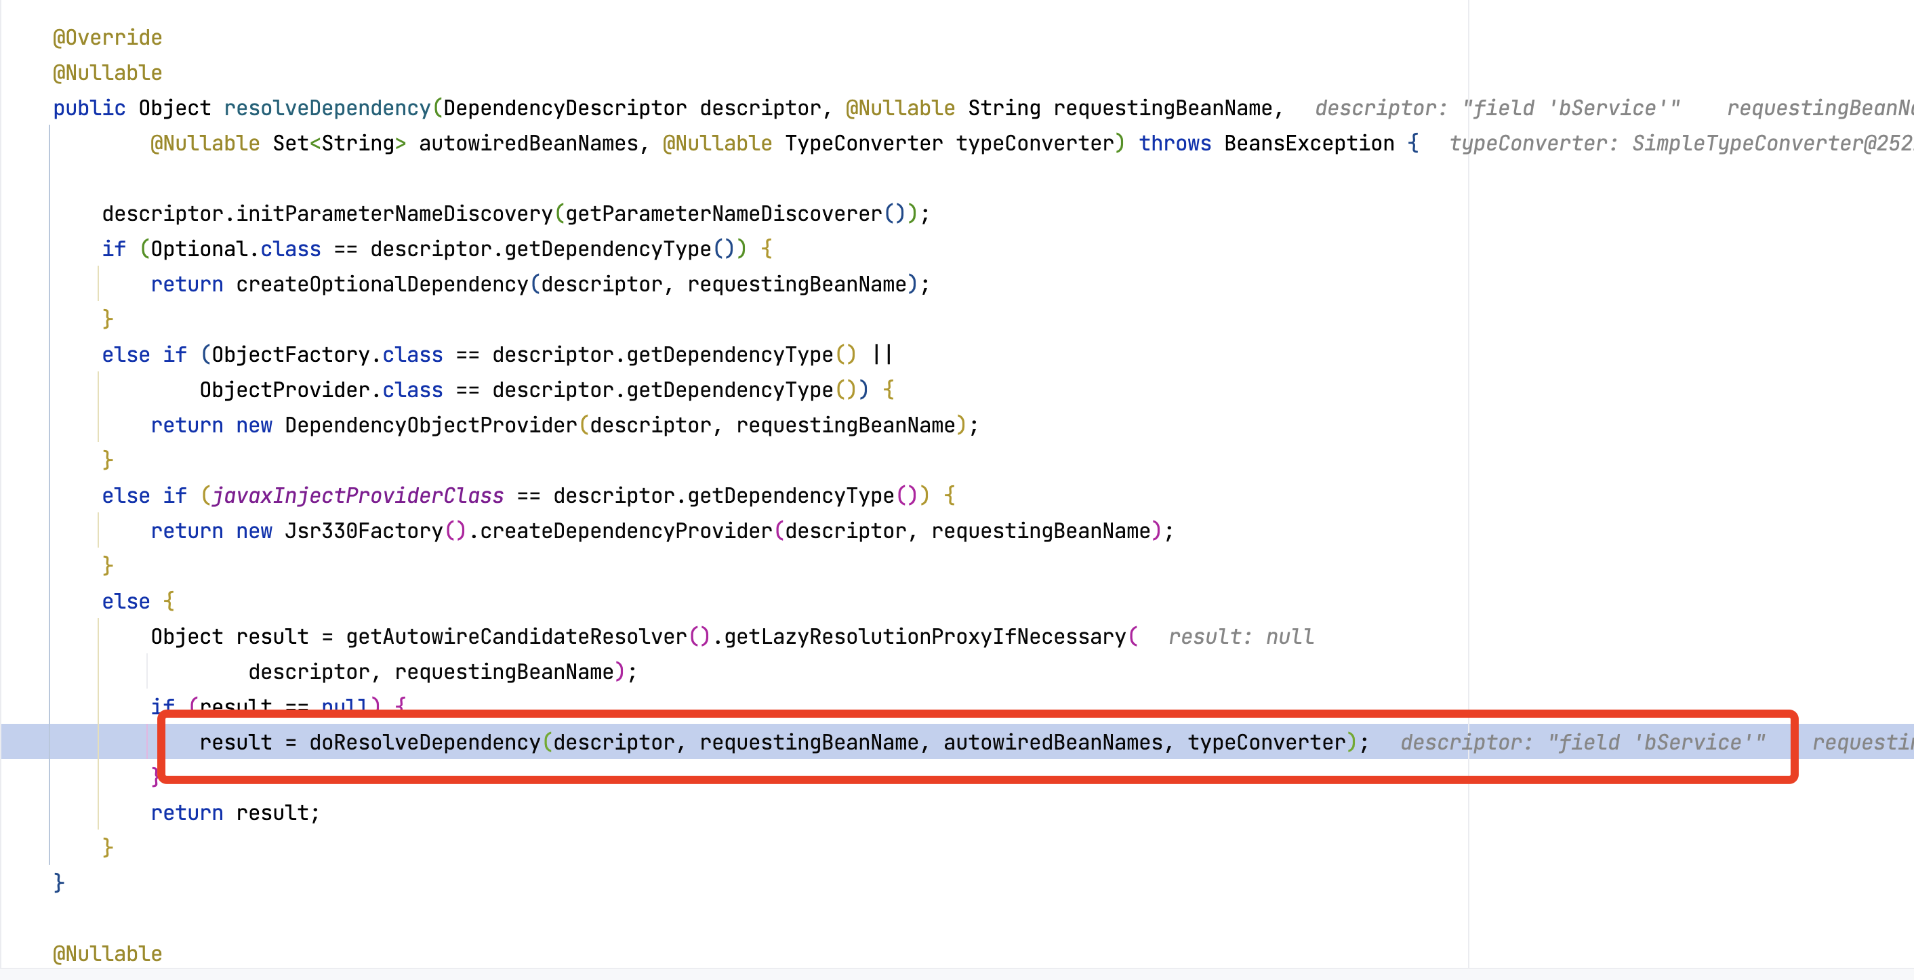Click the DependencyObjectProvider constructor name
The height and width of the screenshot is (980, 1914).
point(430,425)
